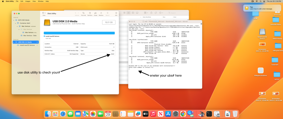283x119 pixels.
Task: Open Launchpad from the Dock
Action: (x=55, y=114)
